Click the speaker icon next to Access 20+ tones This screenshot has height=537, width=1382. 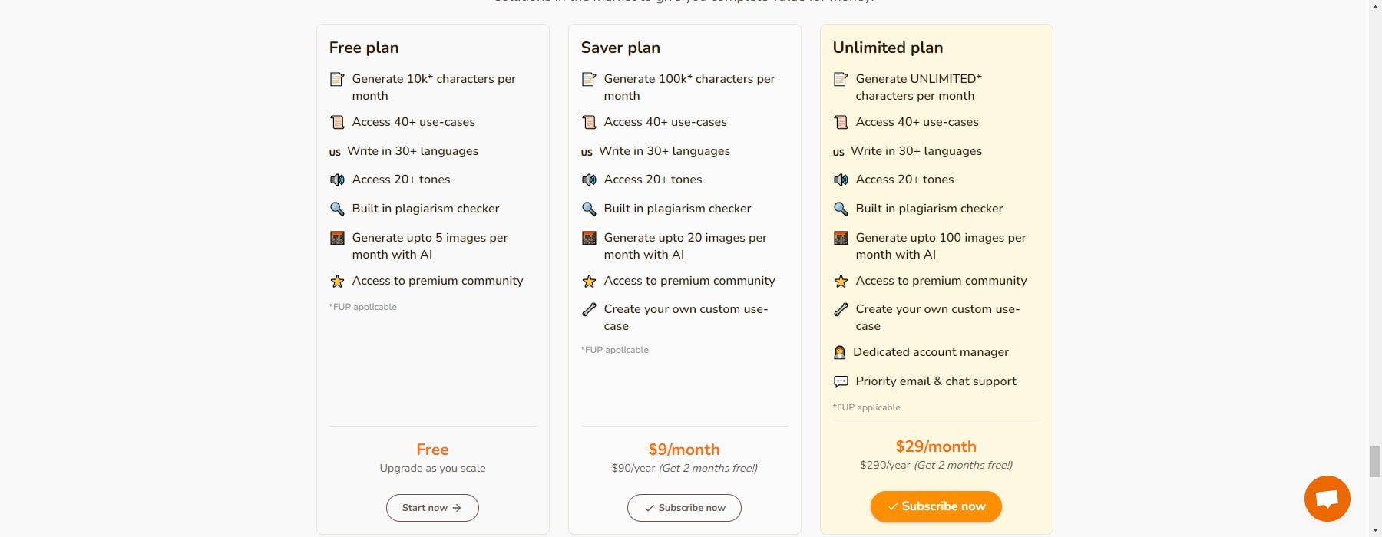click(x=337, y=180)
